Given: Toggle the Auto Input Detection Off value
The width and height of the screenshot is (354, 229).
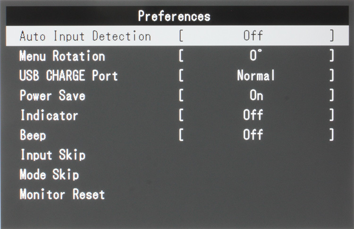Looking at the screenshot, I should tap(253, 36).
